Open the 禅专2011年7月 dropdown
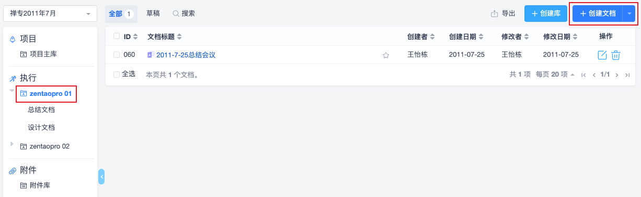The height and width of the screenshot is (197, 641). click(50, 14)
